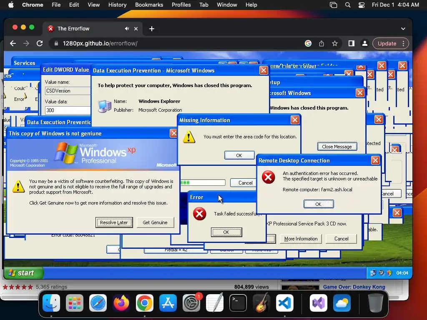Open Launchpad in the dock
This screenshot has width=427, height=320.
75,303
